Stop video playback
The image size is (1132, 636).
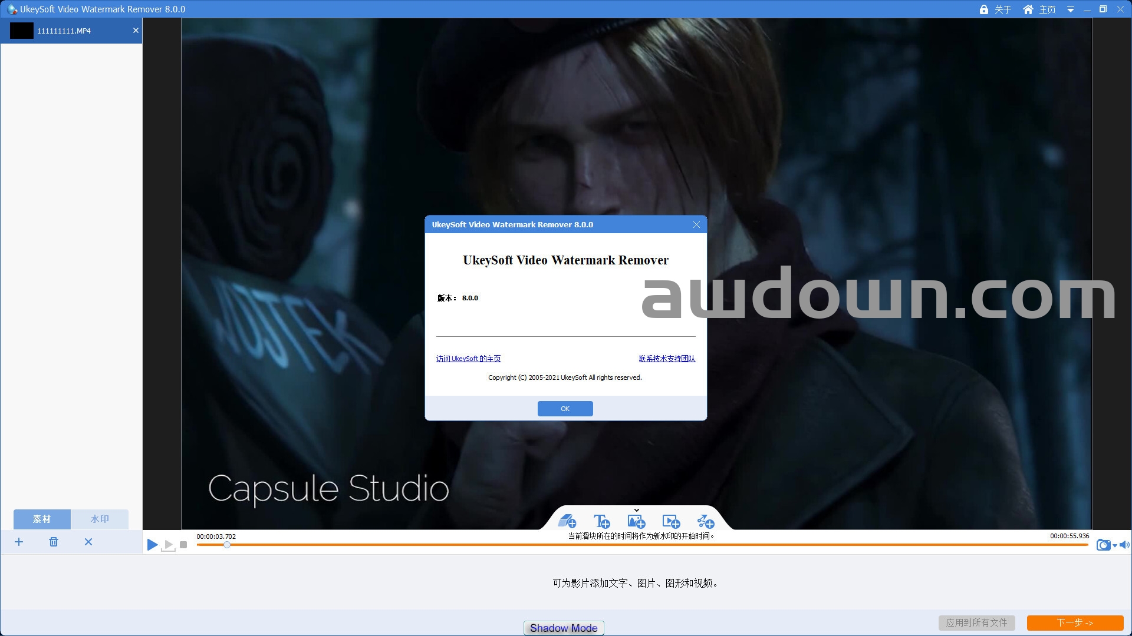183,545
